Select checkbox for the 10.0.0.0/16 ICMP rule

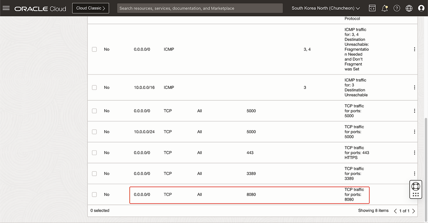pos(94,87)
